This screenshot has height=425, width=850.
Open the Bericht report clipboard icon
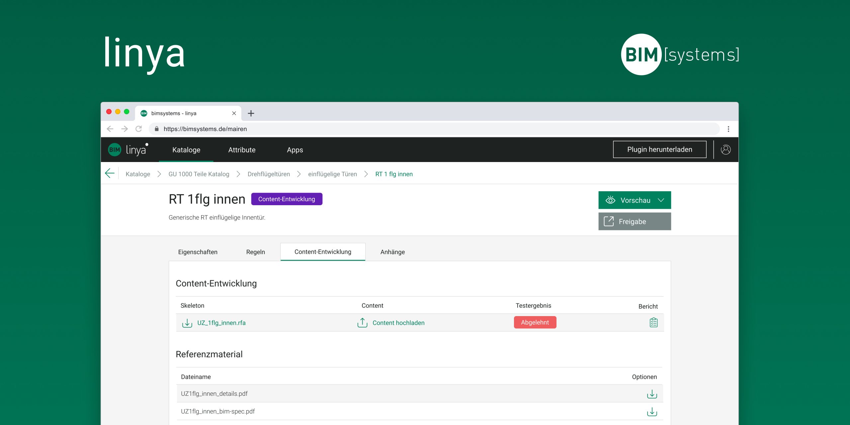pos(653,322)
